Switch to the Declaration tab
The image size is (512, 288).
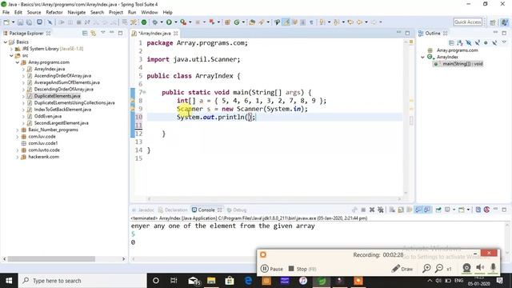(x=173, y=210)
